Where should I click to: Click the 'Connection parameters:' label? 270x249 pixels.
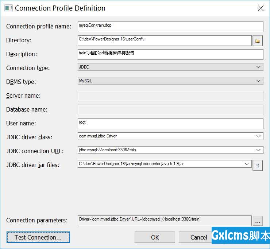(x=37, y=221)
